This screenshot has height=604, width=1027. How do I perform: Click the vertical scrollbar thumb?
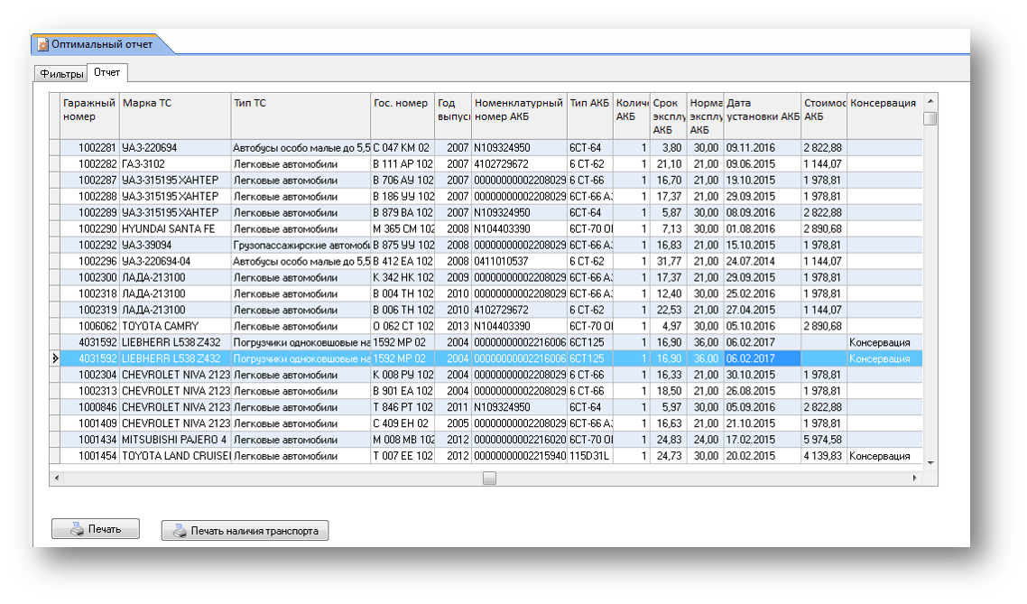click(x=930, y=118)
